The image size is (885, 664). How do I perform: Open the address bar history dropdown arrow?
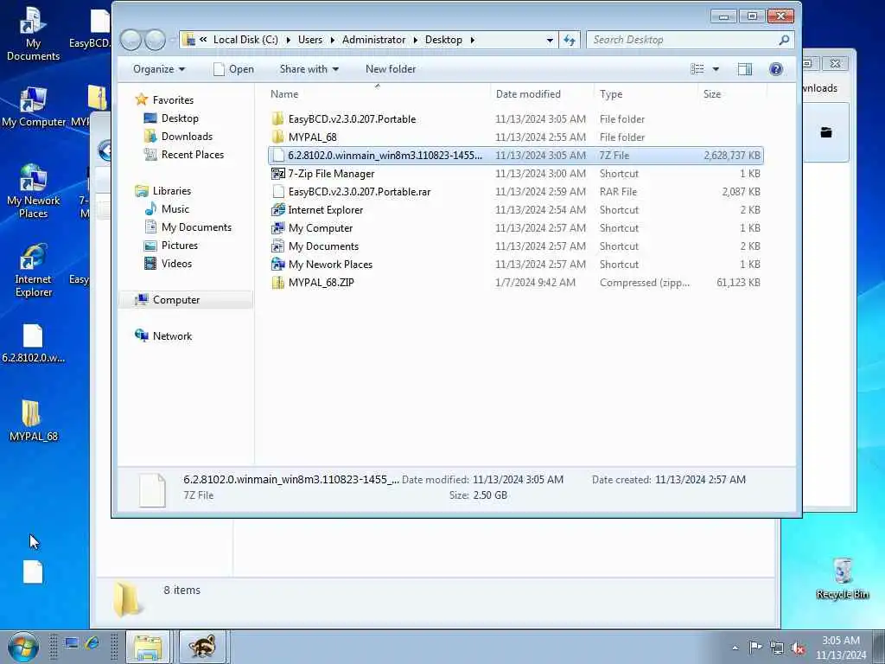pos(550,40)
